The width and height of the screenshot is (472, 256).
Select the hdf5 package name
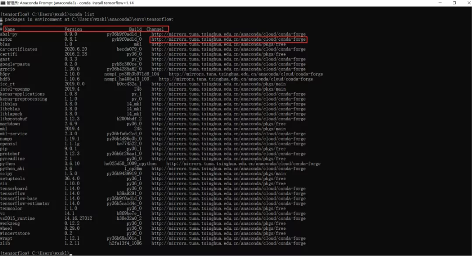click(5, 79)
